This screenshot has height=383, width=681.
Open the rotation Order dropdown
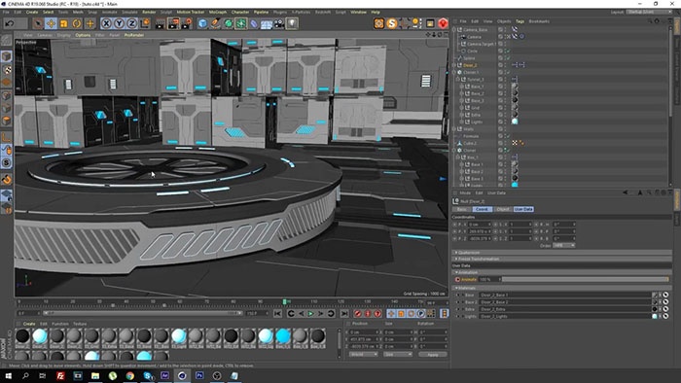(x=563, y=246)
